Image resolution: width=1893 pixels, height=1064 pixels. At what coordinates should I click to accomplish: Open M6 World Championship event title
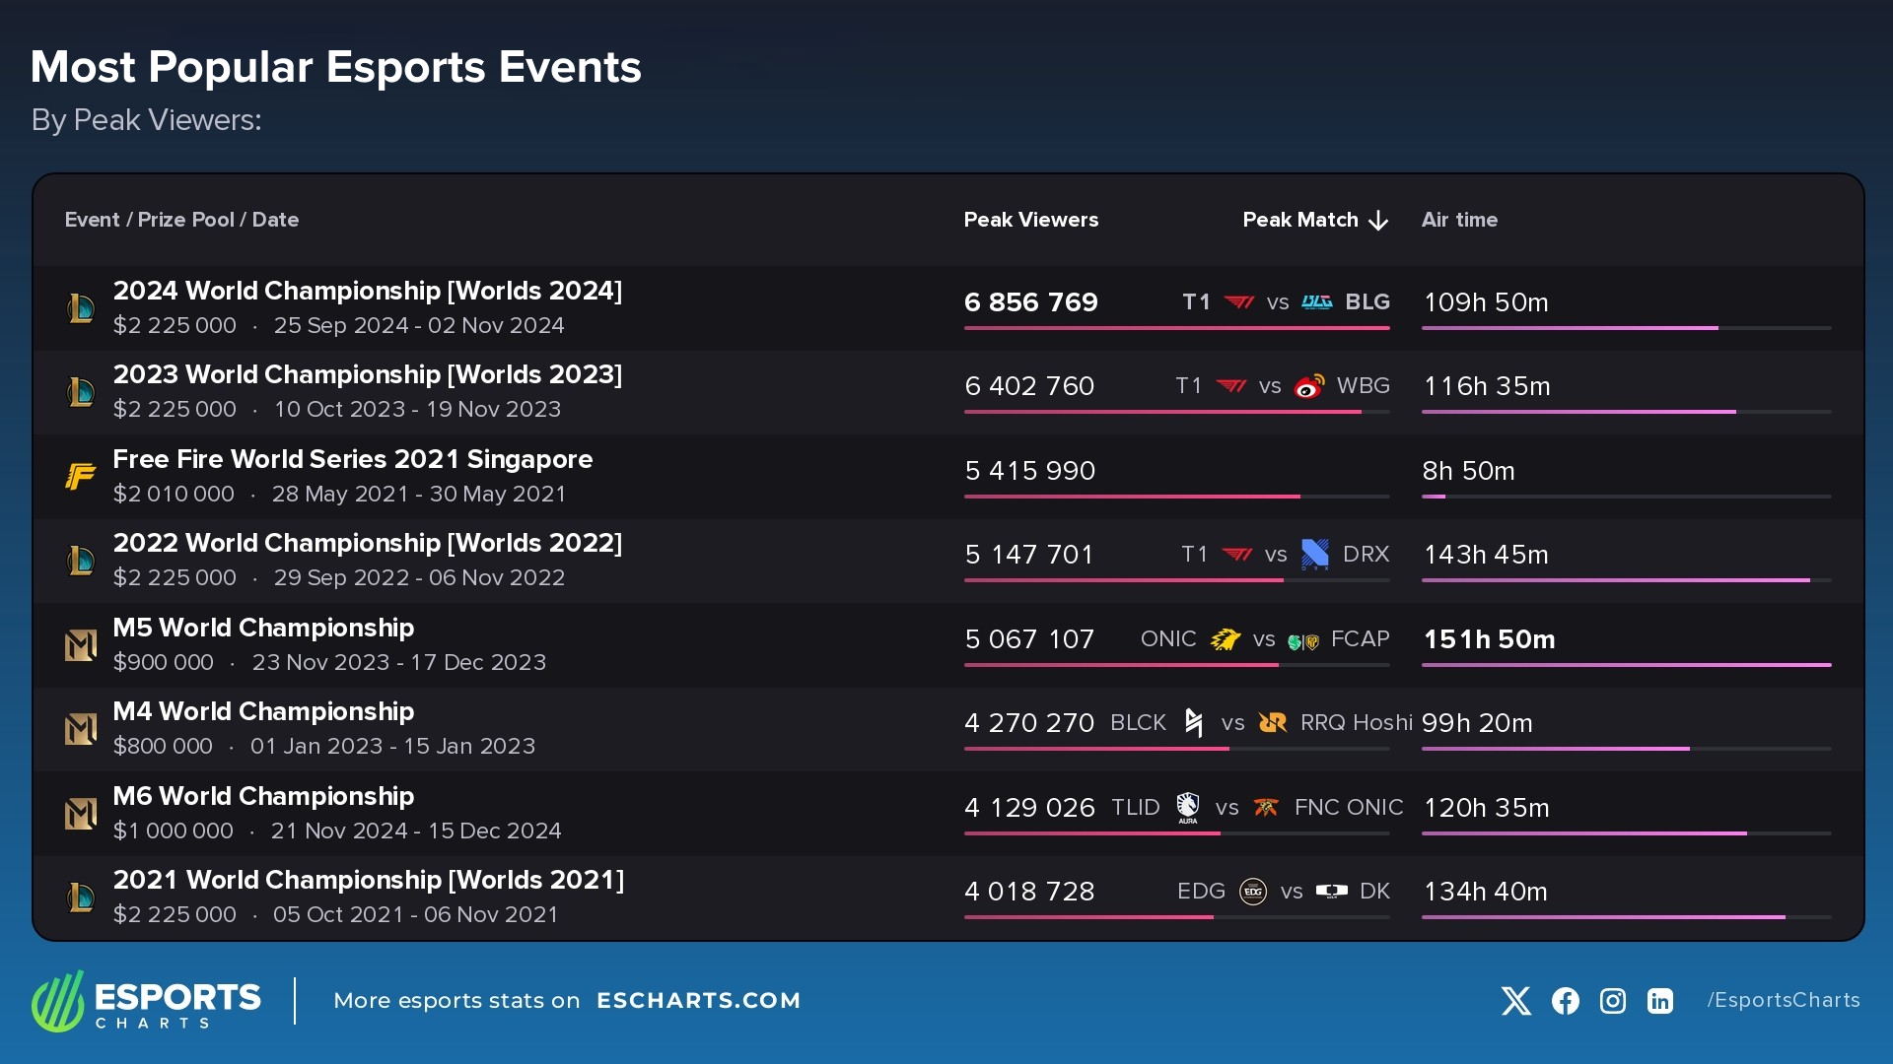(263, 796)
